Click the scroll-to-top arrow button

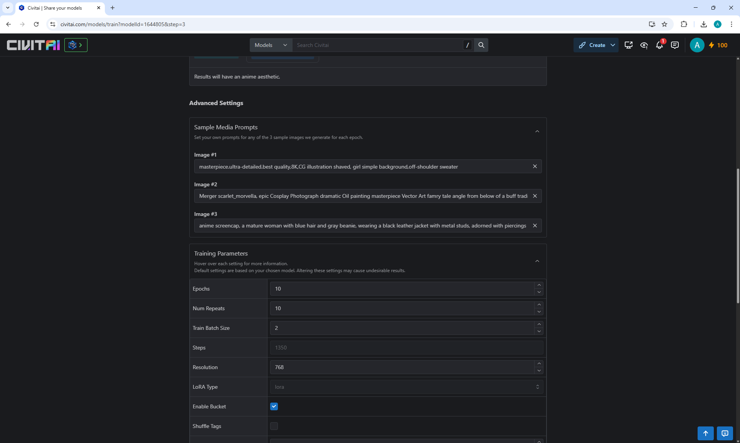[705, 433]
